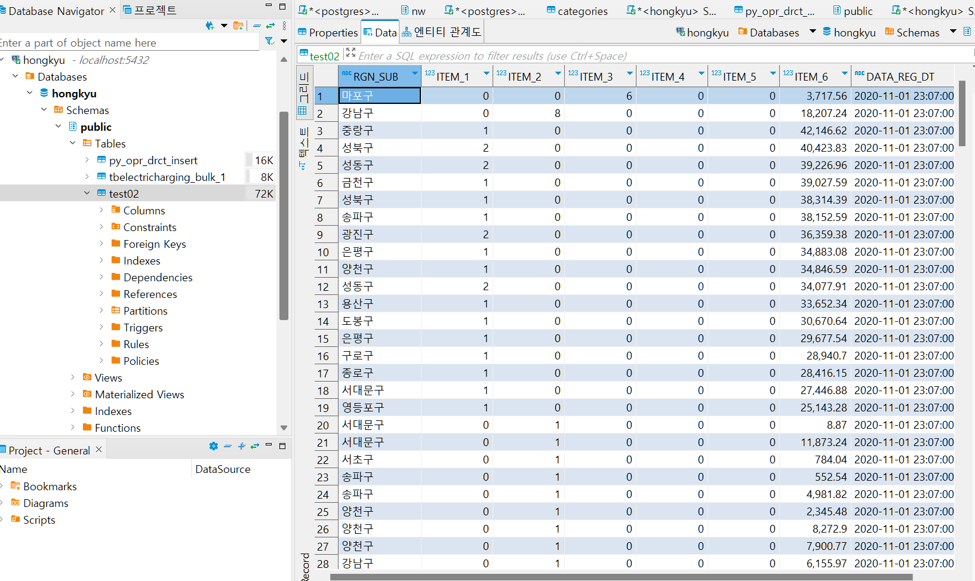Open Database Navigator view menu (three dots)
This screenshot has height=581, width=975.
[284, 26]
